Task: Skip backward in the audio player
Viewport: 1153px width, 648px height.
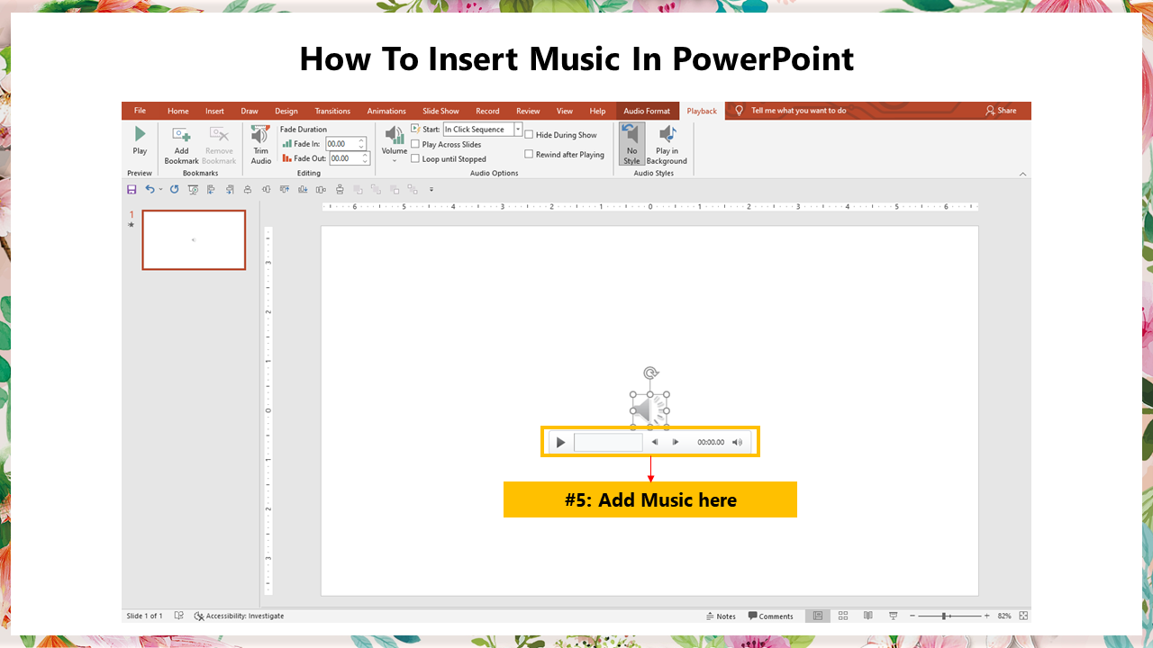Action: [x=655, y=442]
